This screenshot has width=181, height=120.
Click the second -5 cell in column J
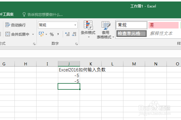(x=69, y=81)
